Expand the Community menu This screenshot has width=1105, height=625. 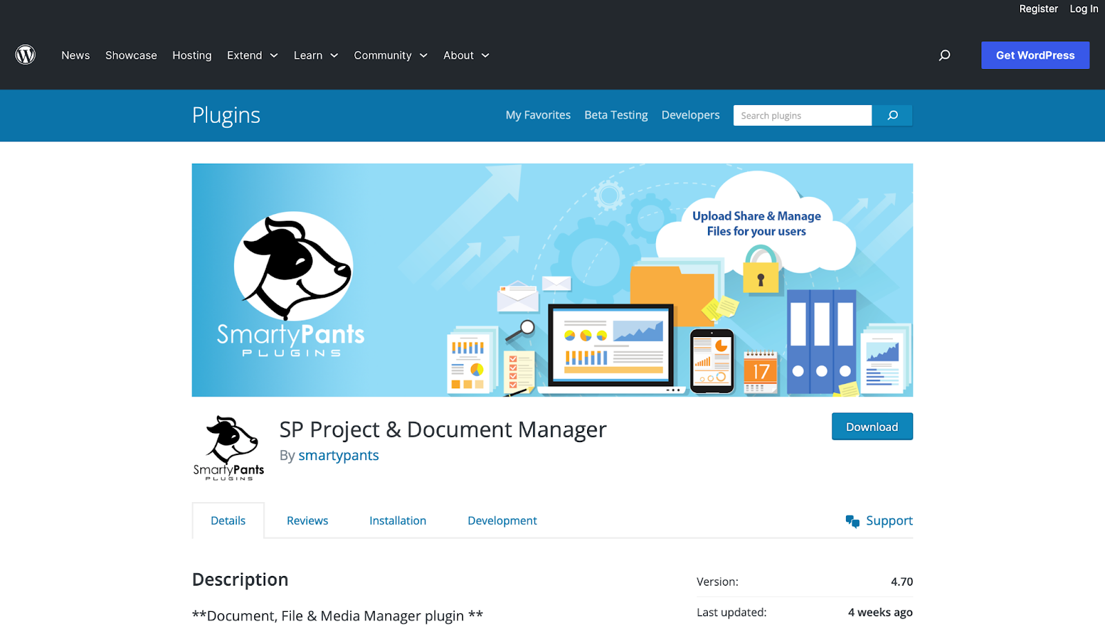click(x=390, y=55)
